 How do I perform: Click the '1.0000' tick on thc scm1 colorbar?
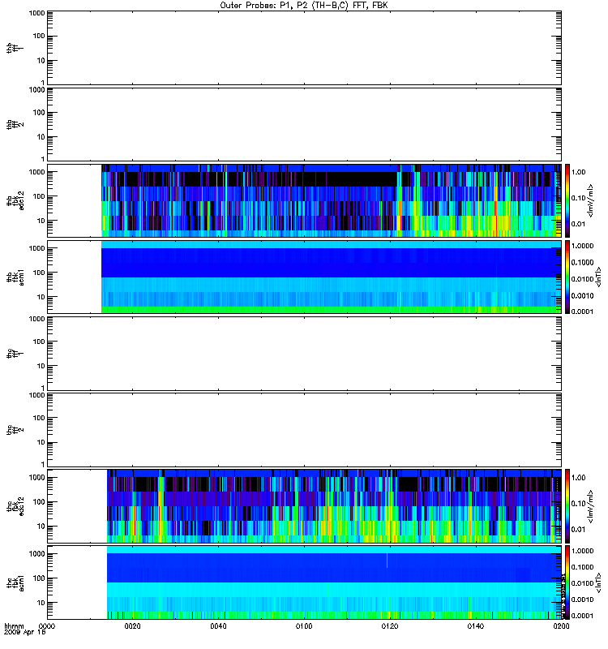point(582,551)
